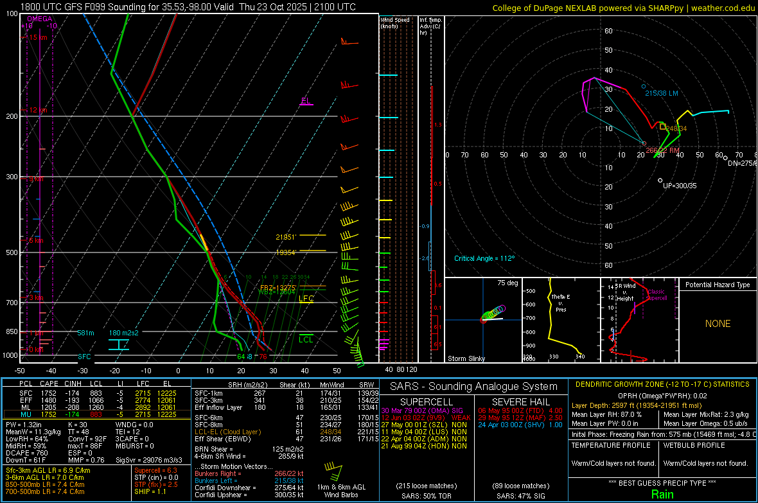
Task: Click the FRZ=13275' freezing level label
Action: [278, 287]
